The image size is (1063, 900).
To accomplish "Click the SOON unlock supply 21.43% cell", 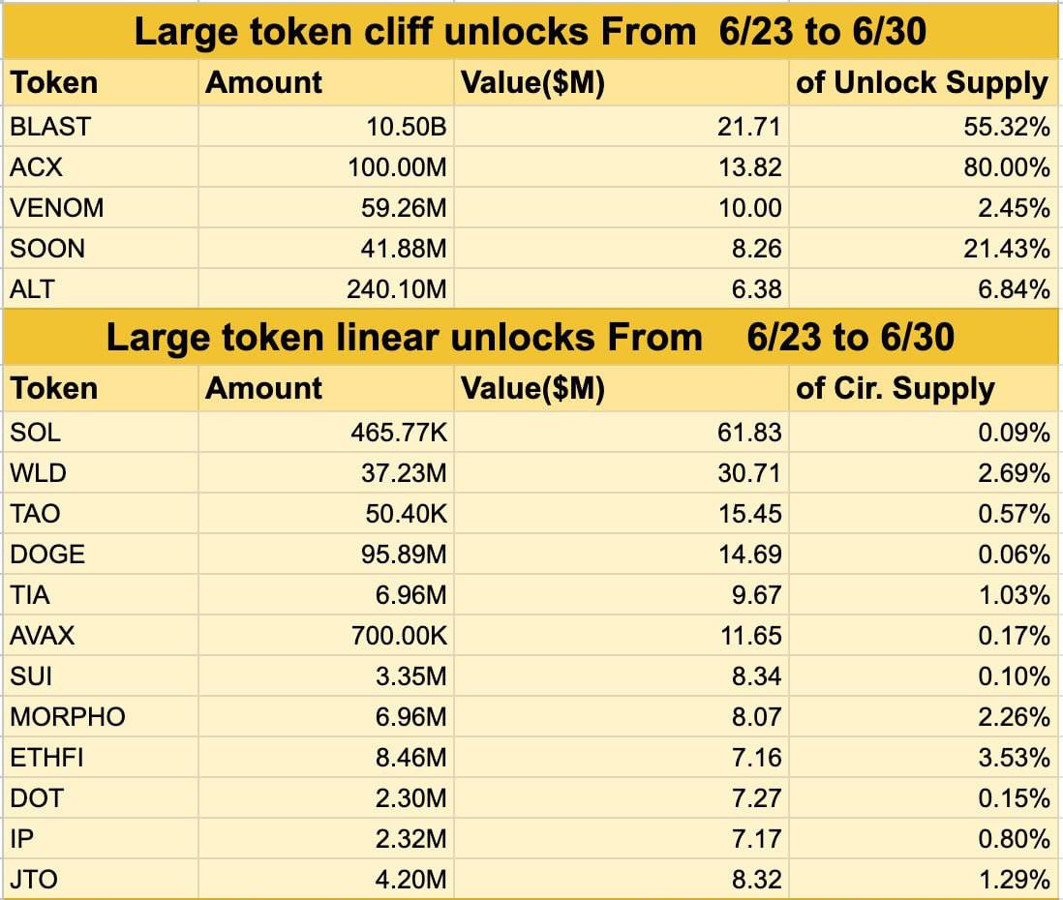I will [924, 248].
